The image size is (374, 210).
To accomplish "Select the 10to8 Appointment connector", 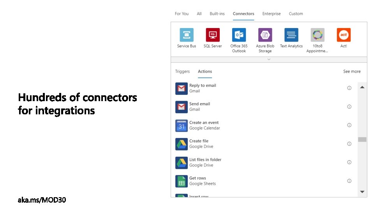I will pos(318,35).
